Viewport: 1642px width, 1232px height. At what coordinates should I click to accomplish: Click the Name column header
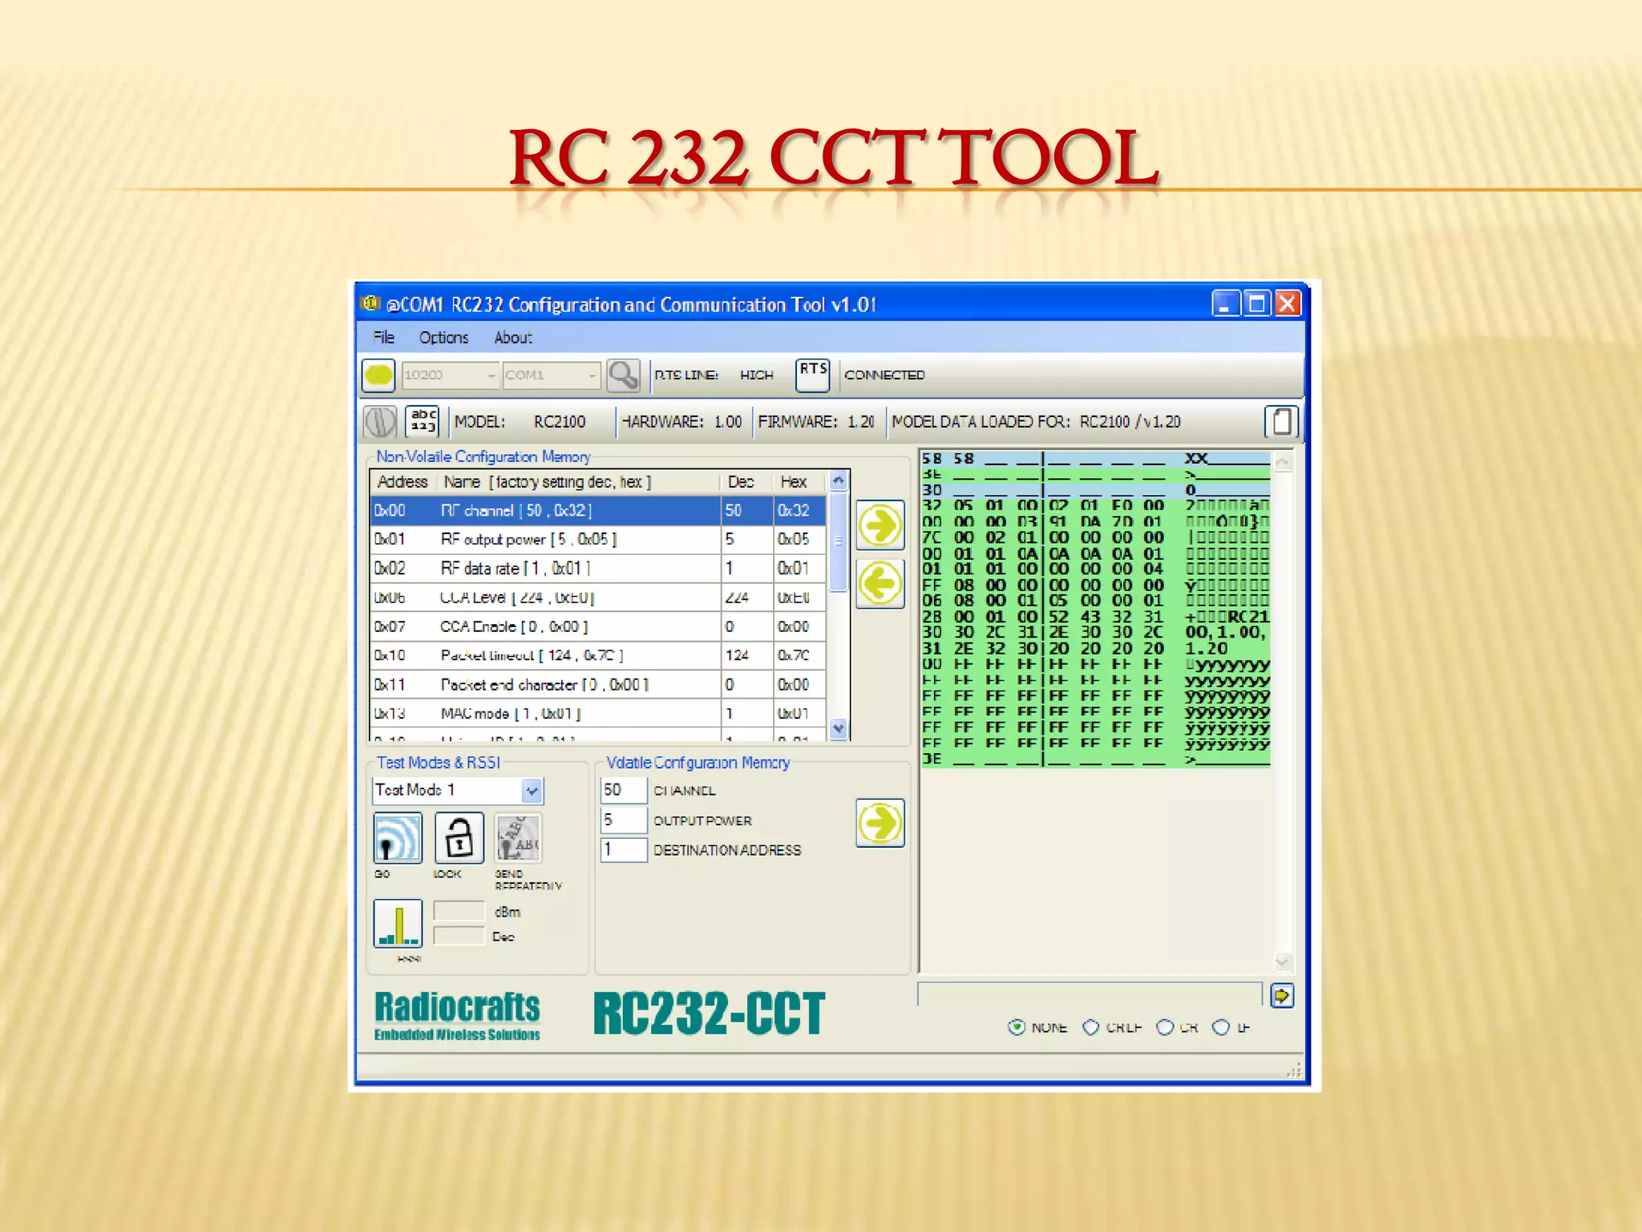(578, 481)
